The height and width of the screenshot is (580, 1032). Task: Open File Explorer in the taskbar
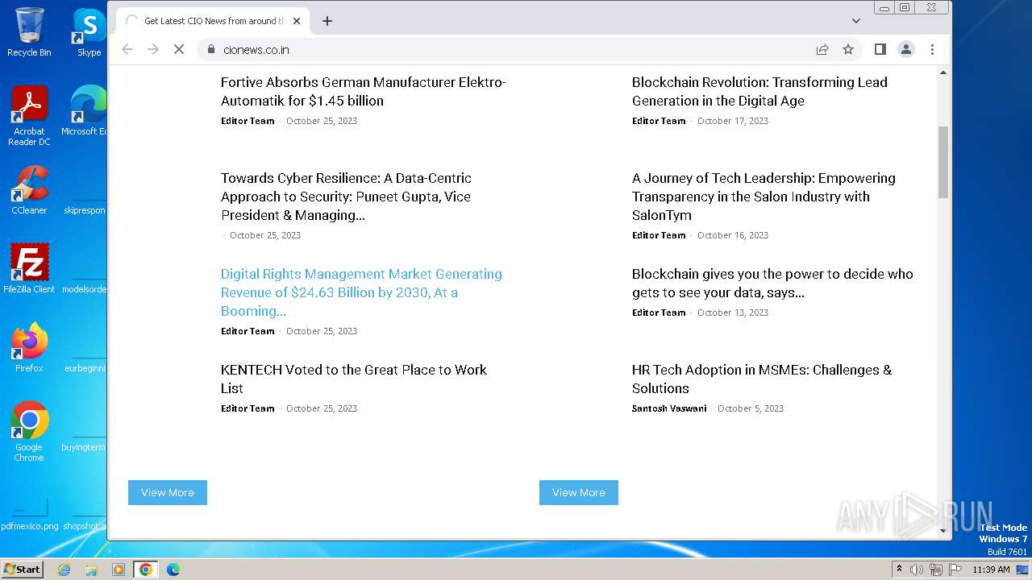91,570
